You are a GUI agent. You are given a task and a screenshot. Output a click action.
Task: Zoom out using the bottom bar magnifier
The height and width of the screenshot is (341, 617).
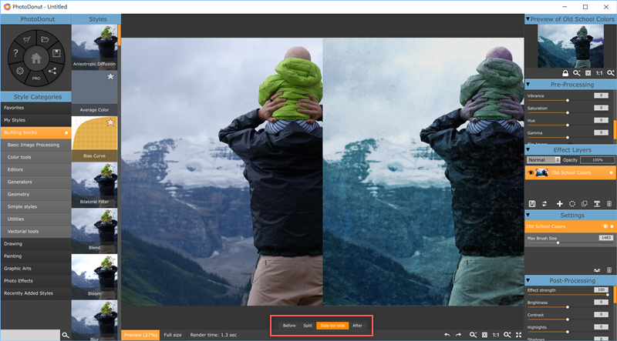[473, 335]
